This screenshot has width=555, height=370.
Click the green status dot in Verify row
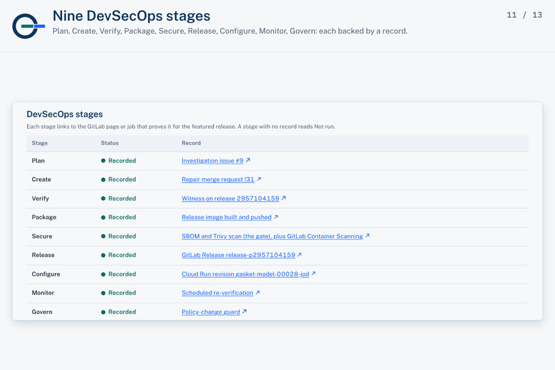coord(103,198)
